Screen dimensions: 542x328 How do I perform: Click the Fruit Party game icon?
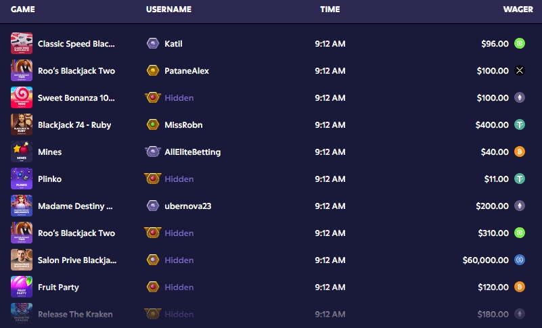click(22, 287)
